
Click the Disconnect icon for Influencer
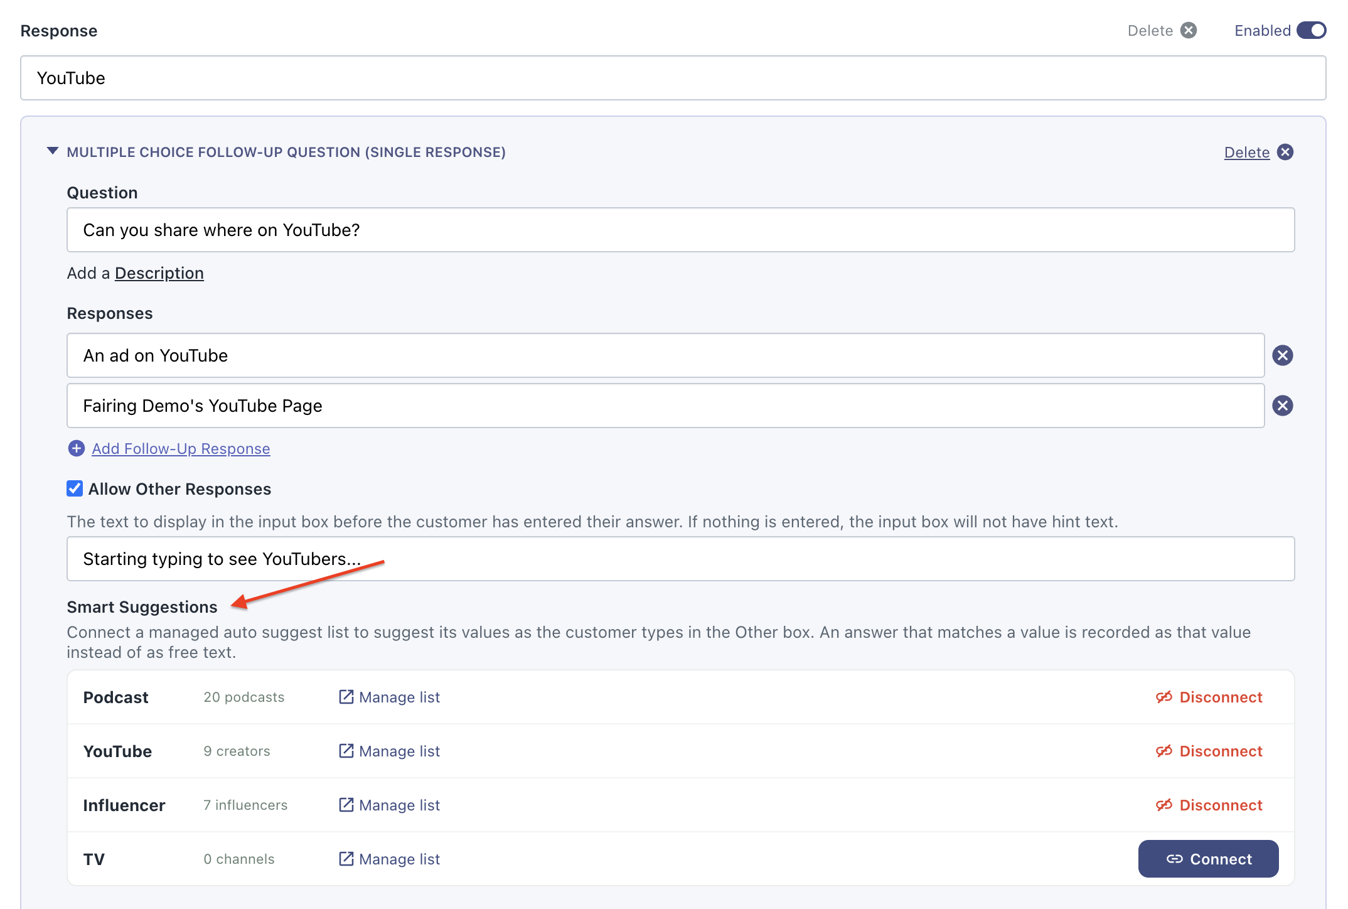1164,805
